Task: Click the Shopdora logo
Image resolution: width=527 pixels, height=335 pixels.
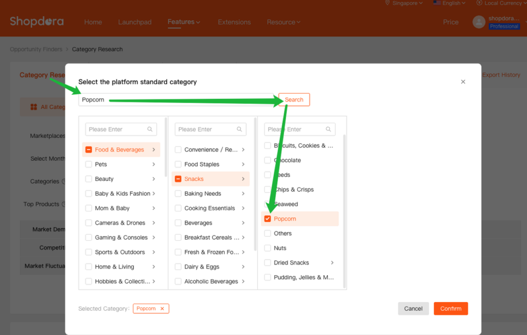Action: 37,22
